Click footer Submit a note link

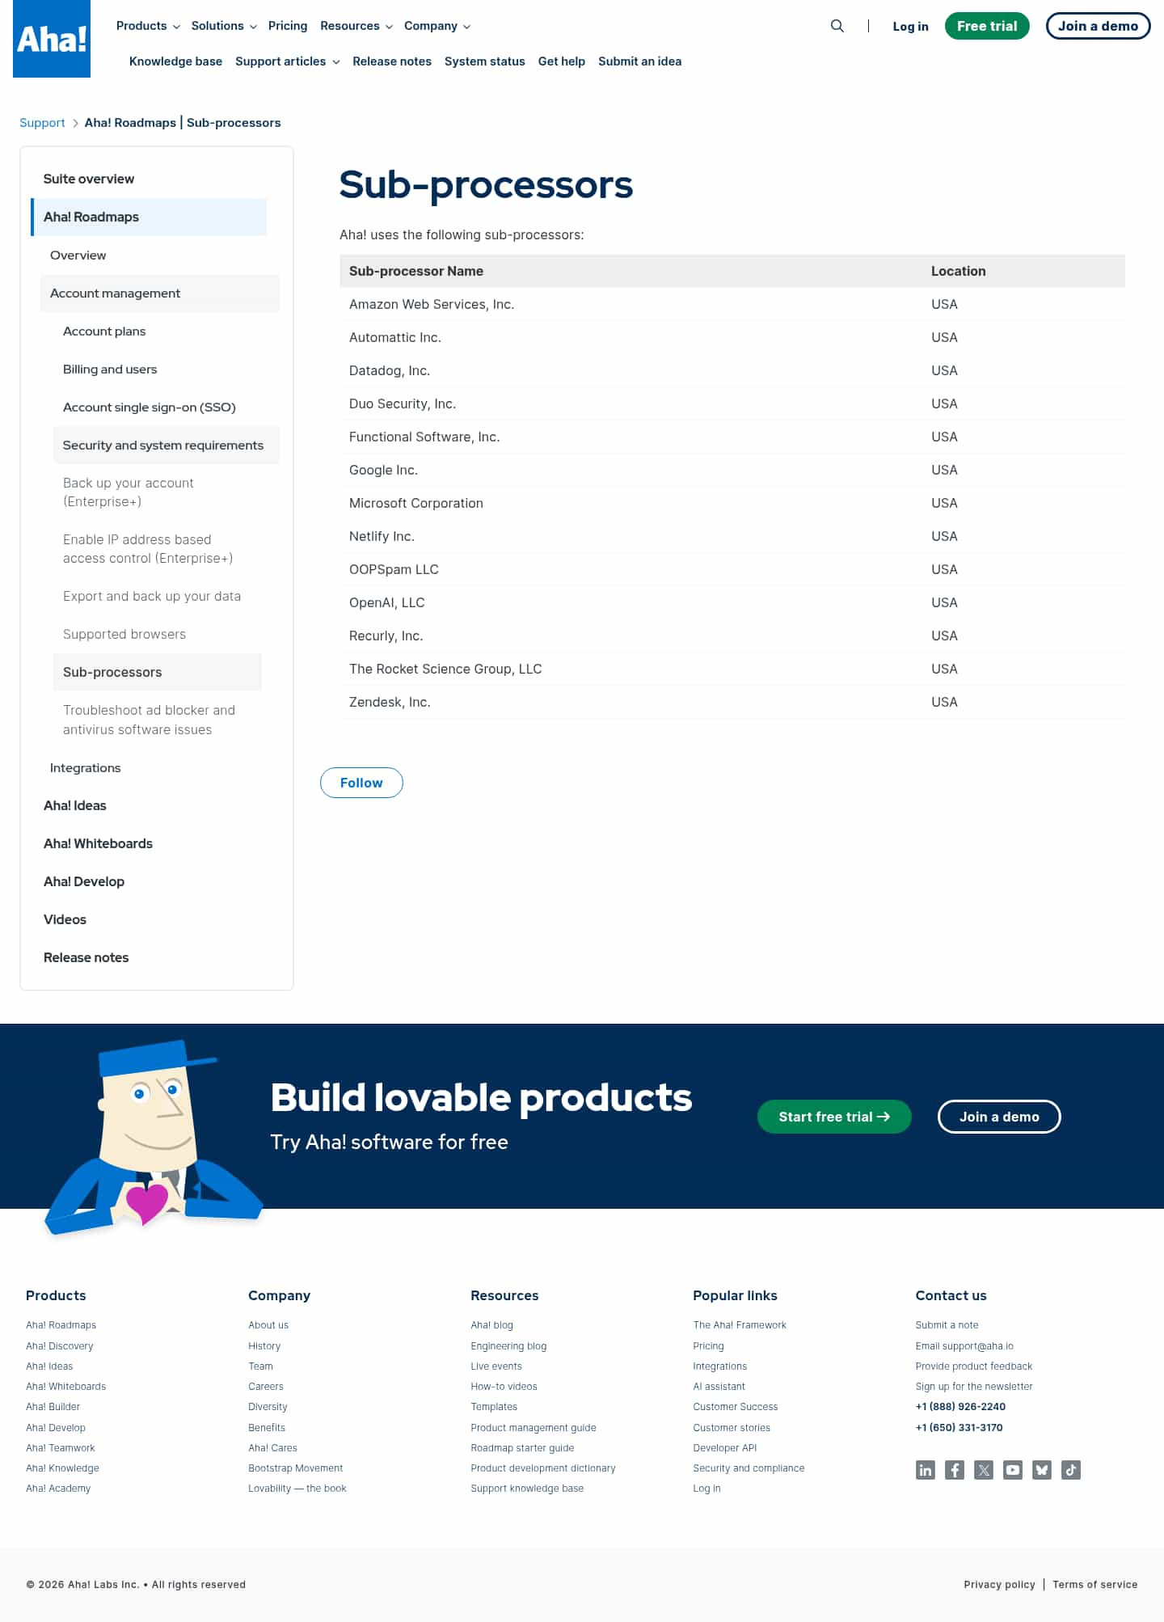pos(947,1325)
